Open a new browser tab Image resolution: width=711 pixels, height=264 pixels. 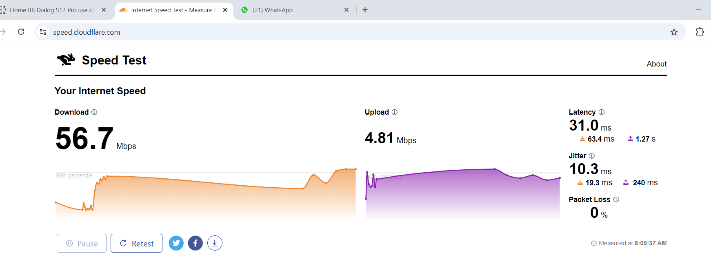coord(365,10)
